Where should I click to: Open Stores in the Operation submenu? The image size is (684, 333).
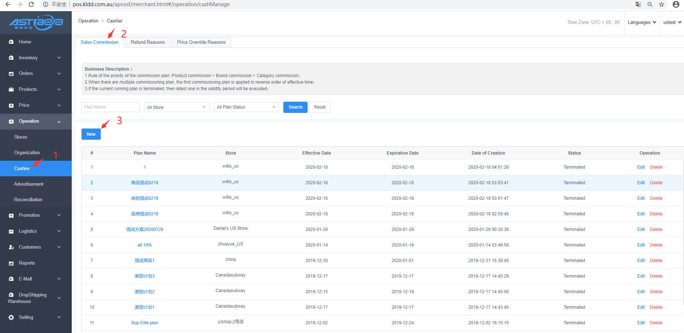point(21,137)
